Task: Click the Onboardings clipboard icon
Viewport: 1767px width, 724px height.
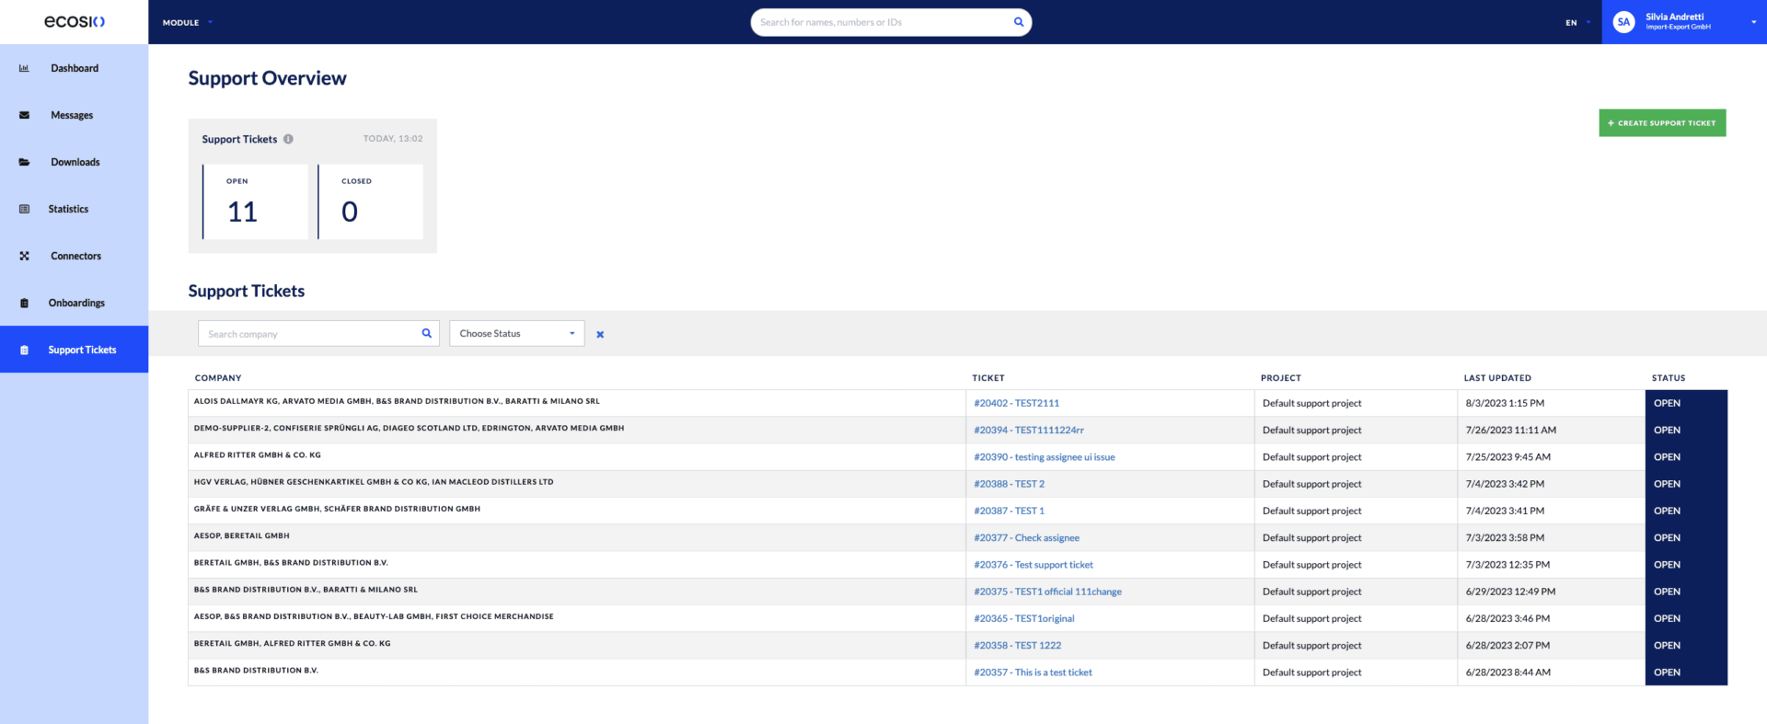Action: coord(24,303)
